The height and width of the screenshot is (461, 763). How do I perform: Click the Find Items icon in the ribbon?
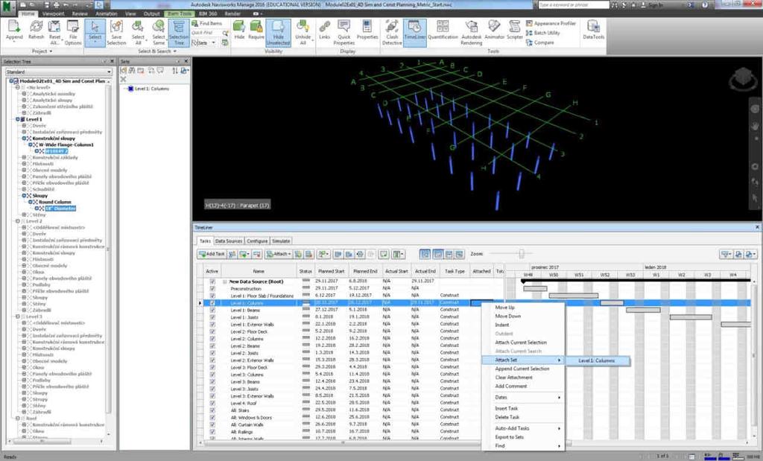(207, 23)
